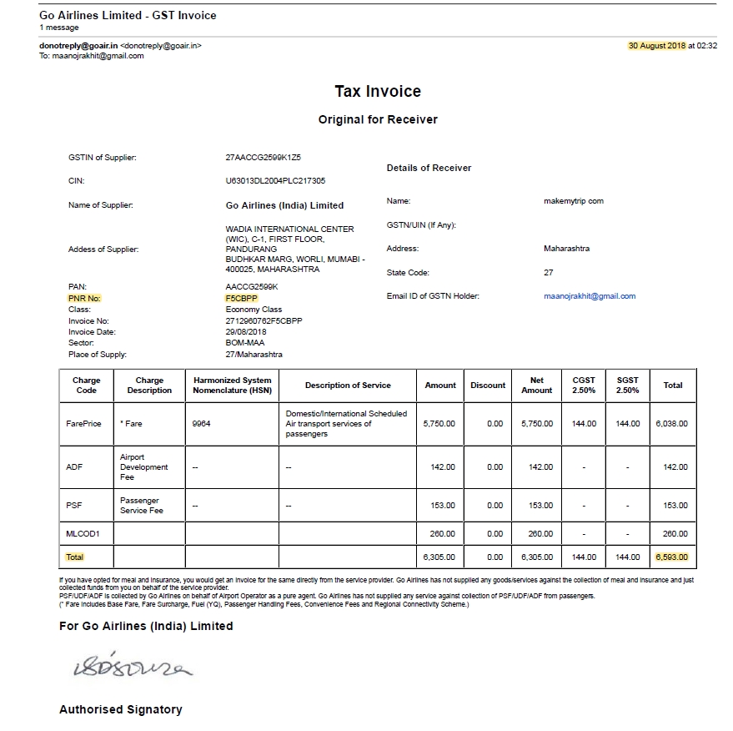Click the Email ID of GSTN Holder link
This screenshot has width=733, height=731.
pyautogui.click(x=589, y=296)
